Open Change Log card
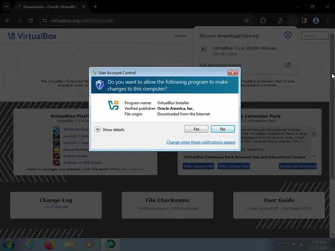The image size is (335, 251). 56,205
